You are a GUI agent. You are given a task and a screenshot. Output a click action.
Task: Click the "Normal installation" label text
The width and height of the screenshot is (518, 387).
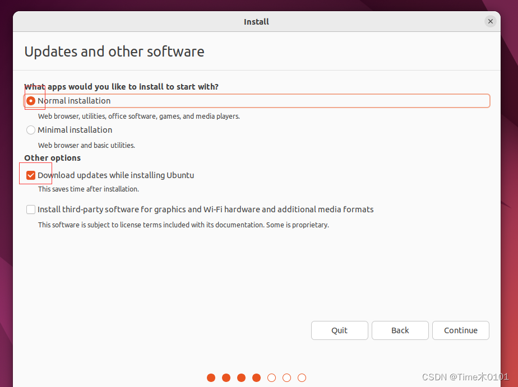click(x=74, y=101)
